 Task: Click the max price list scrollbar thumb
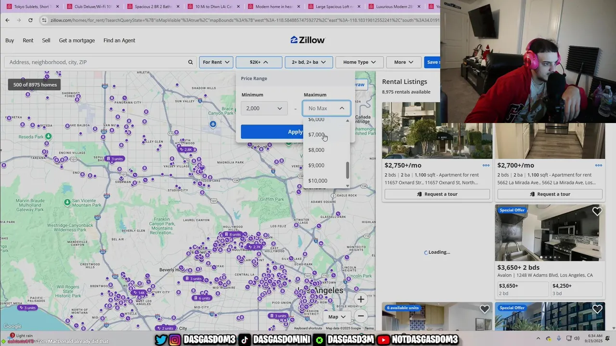click(347, 169)
